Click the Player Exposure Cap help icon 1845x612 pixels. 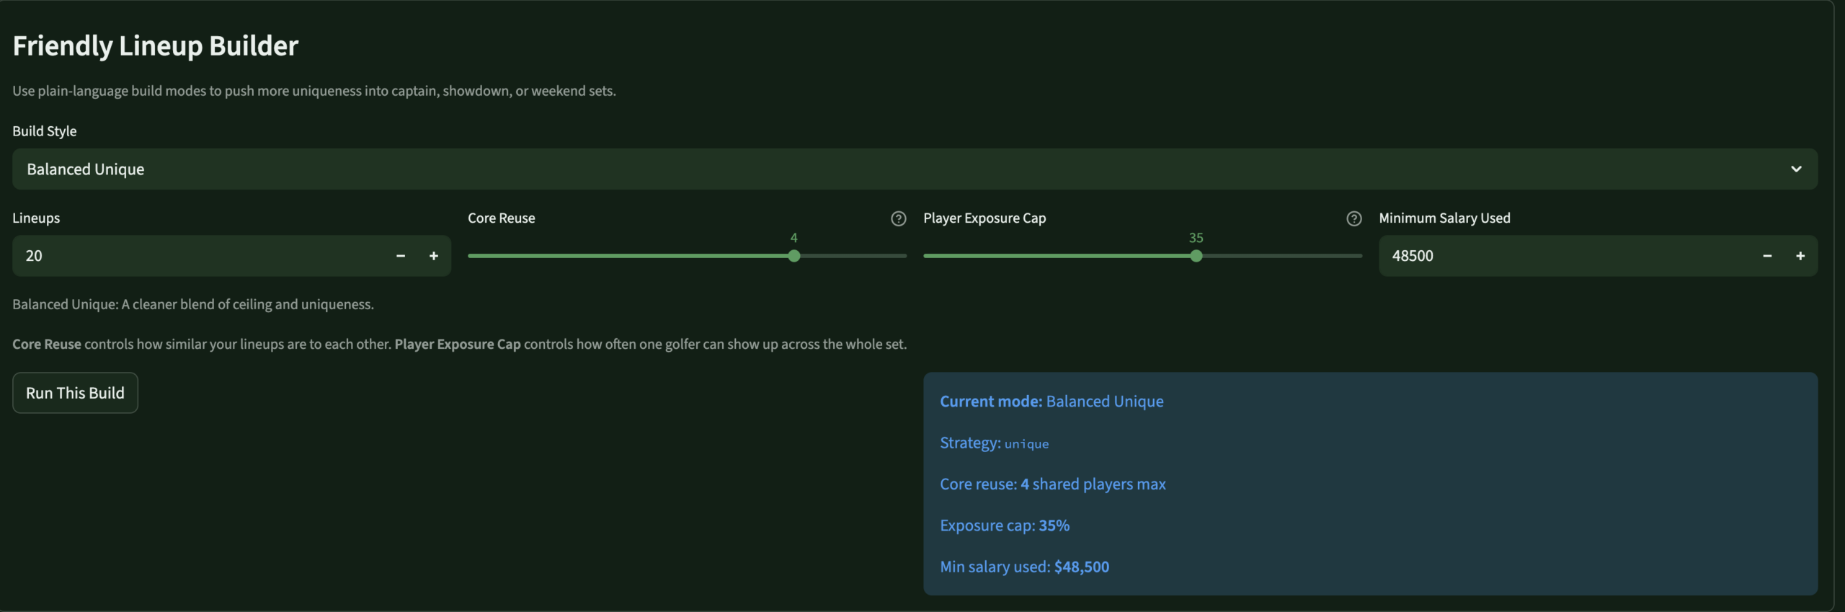1353,218
